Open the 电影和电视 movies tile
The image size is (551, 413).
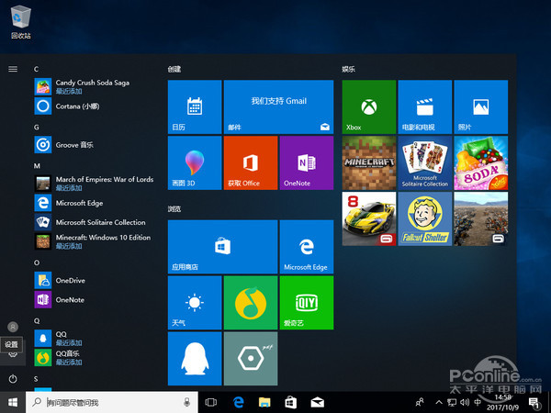pyautogui.click(x=425, y=106)
